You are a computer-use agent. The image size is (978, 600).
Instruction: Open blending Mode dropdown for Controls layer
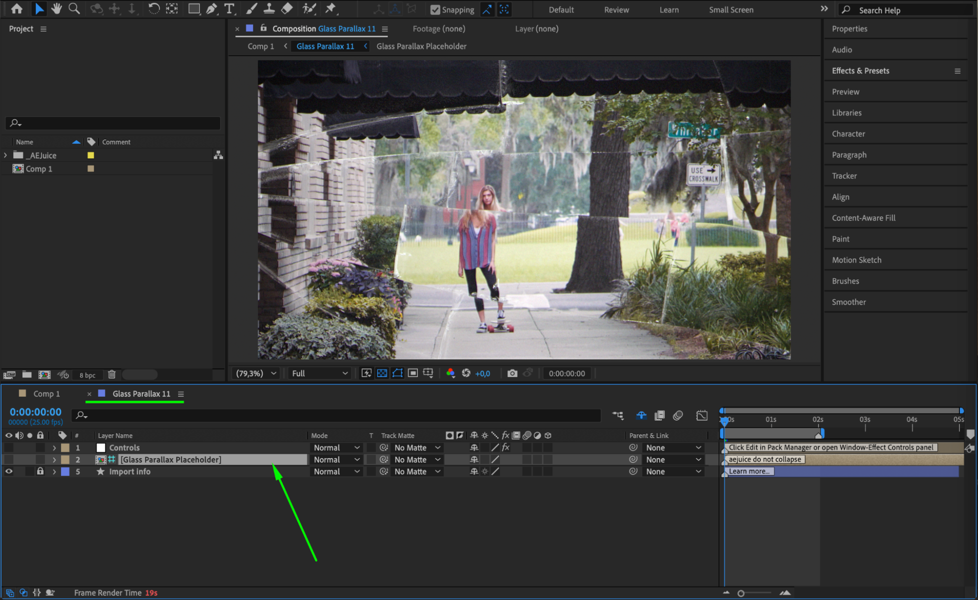coord(337,447)
